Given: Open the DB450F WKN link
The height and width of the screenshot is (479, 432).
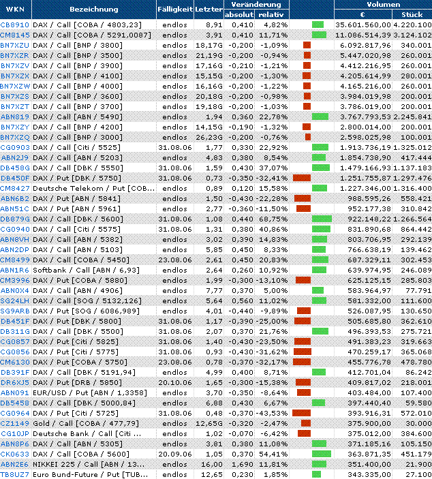Looking at the screenshot, I should click(x=15, y=178).
